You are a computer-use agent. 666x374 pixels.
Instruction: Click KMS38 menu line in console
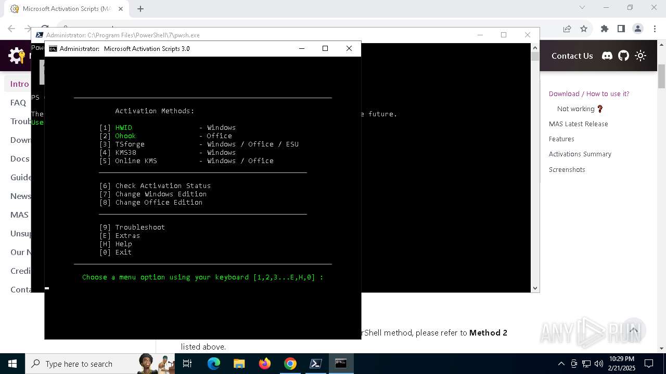coord(168,152)
